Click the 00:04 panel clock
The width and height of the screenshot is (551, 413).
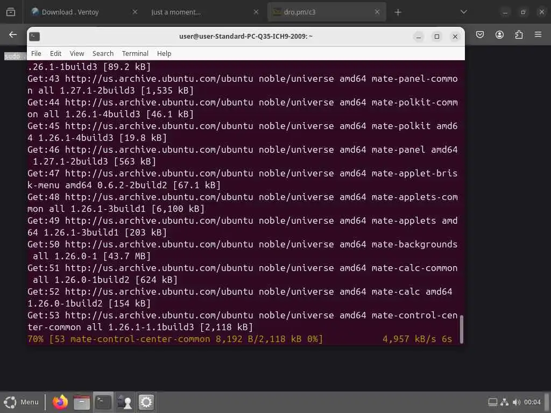(532, 402)
